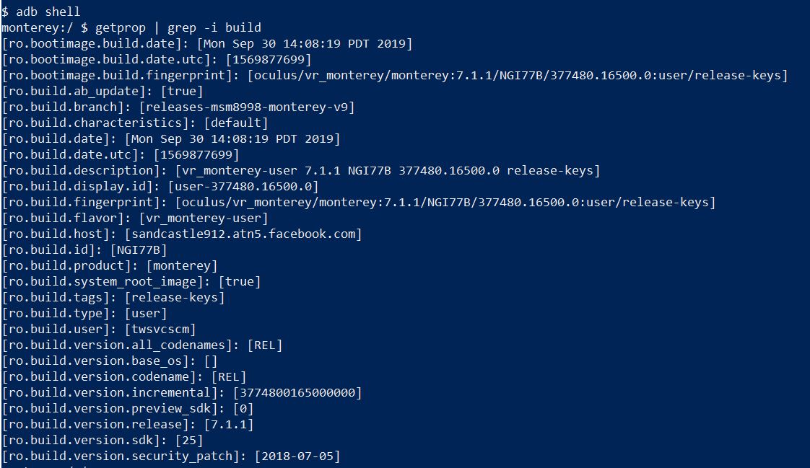Click the ro.build.characteristics default line
Screen dimensions: 810x468
coord(135,123)
